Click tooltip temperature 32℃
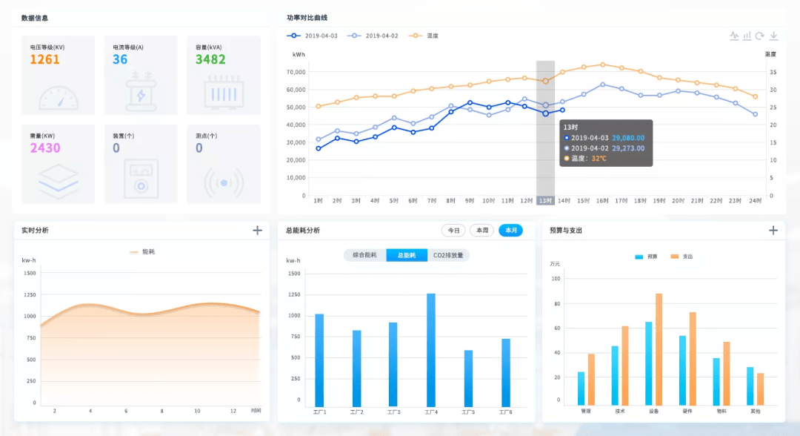This screenshot has height=436, width=800. pyautogui.click(x=599, y=158)
